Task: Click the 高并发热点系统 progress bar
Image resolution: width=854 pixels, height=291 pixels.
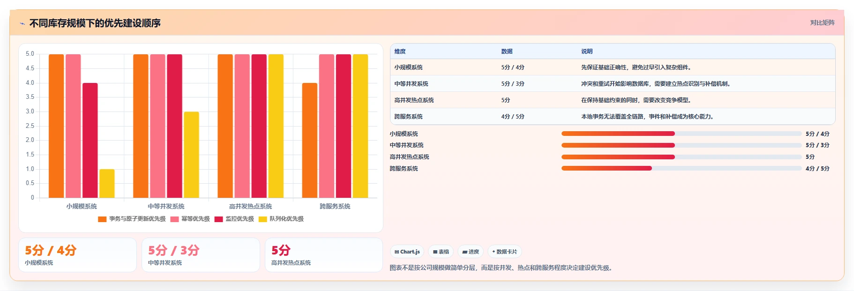Action: (682, 157)
